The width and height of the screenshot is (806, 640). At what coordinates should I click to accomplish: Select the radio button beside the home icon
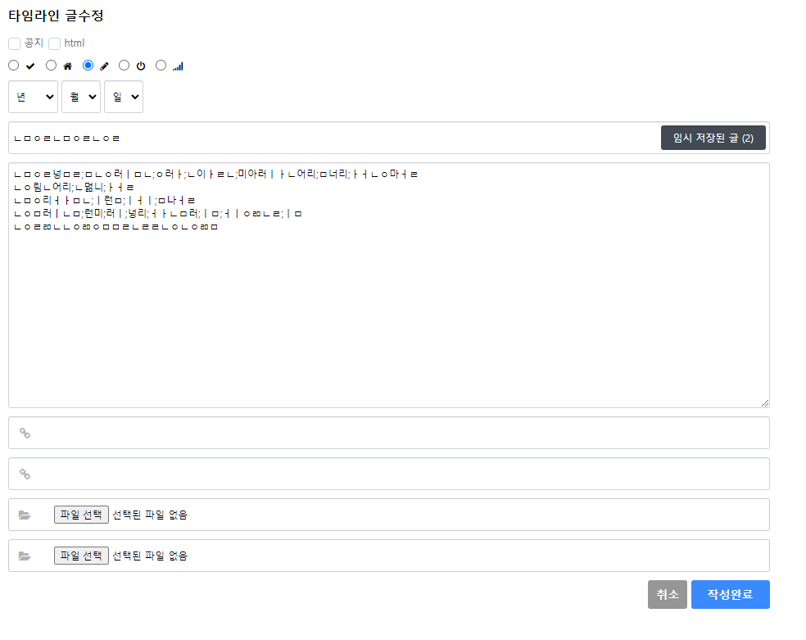51,66
